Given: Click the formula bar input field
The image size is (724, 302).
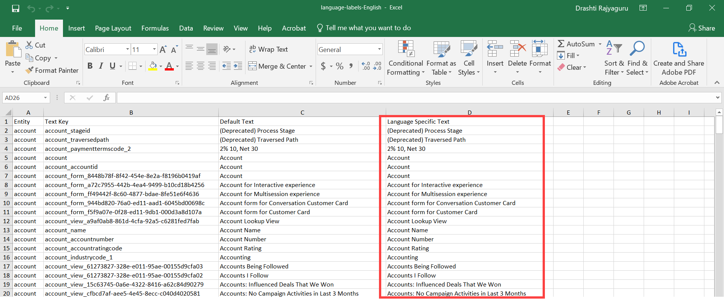Looking at the screenshot, I should click(x=415, y=98).
